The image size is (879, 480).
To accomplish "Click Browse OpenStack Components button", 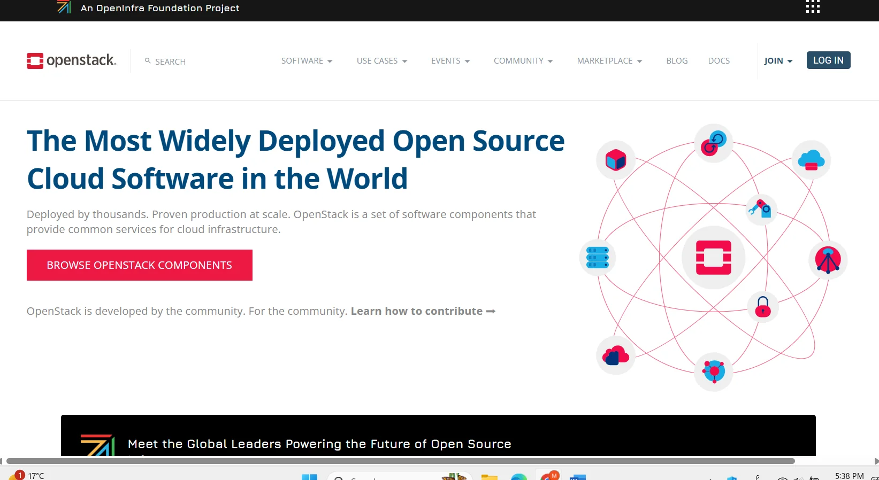I will click(x=140, y=265).
